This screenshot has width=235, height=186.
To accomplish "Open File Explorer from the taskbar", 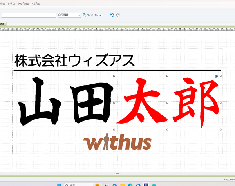I will tap(123, 184).
